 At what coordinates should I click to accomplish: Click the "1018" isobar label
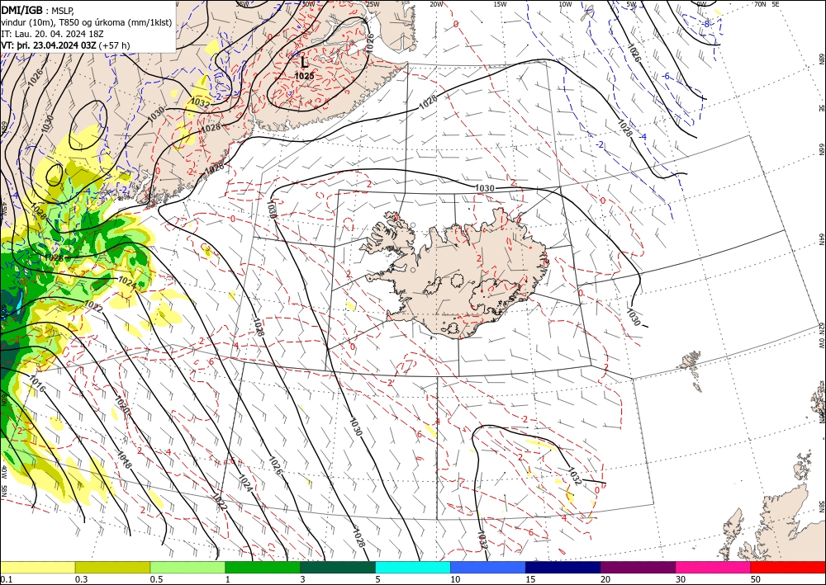click(125, 460)
